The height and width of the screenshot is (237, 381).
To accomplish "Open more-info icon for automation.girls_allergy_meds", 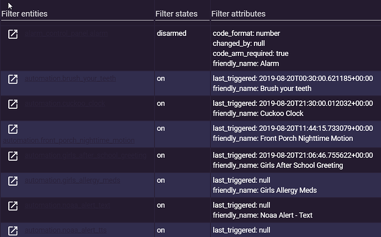I will coord(13,181).
